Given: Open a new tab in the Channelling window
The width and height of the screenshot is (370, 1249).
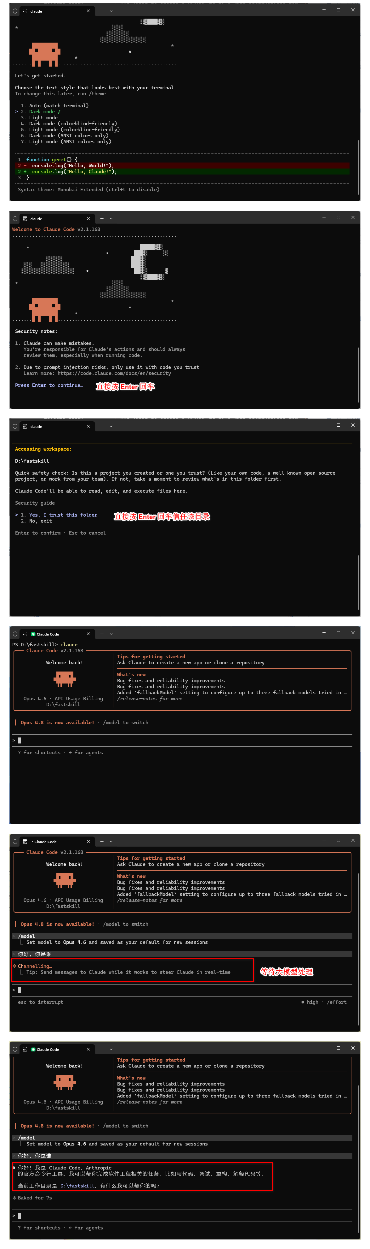Looking at the screenshot, I should pyautogui.click(x=102, y=841).
